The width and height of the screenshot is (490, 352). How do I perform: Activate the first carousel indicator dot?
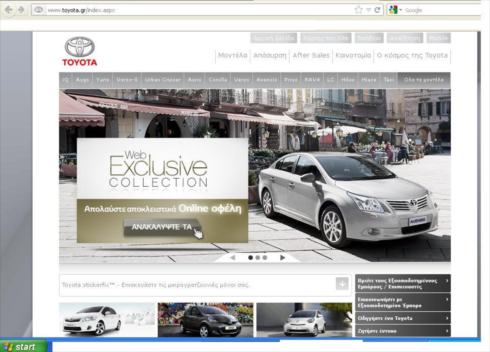[251, 258]
